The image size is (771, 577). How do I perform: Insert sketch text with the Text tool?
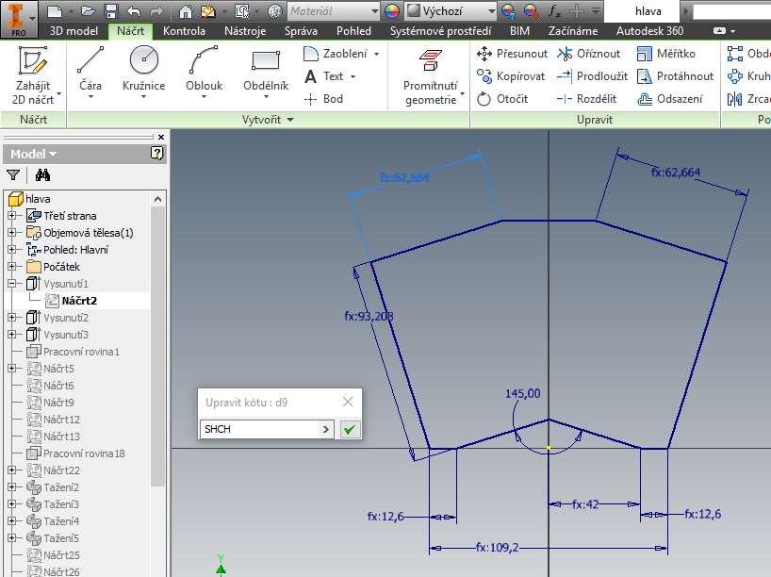click(324, 76)
